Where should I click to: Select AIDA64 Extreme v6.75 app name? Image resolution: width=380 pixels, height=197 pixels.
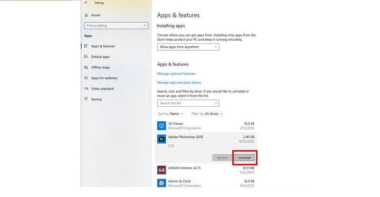184,168
